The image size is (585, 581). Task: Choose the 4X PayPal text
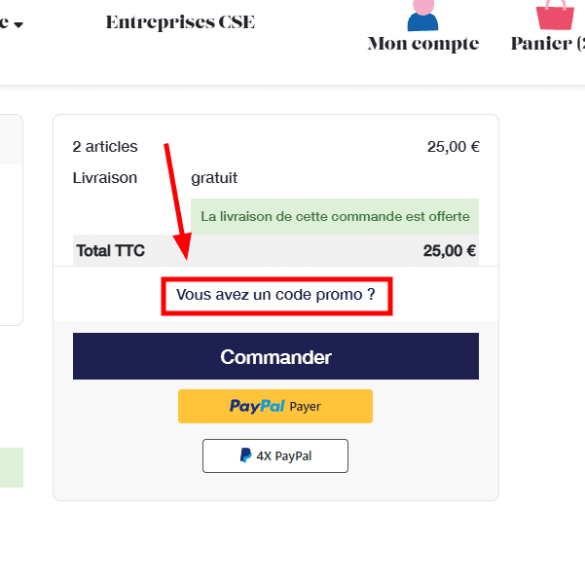pos(284,455)
